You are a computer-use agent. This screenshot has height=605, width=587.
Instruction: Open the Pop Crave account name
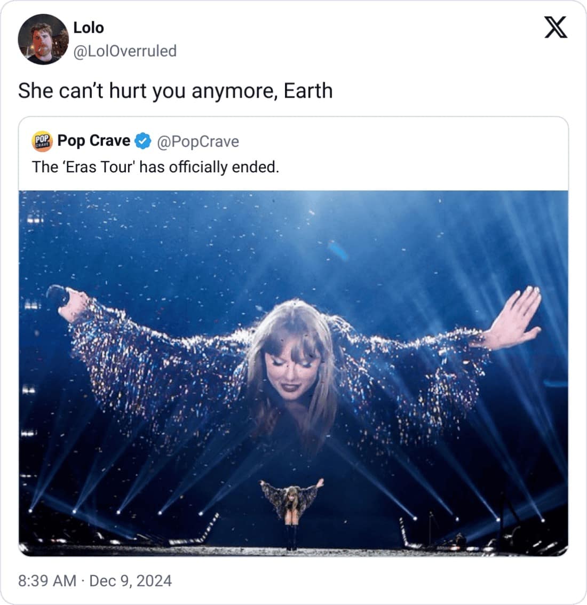click(x=94, y=140)
